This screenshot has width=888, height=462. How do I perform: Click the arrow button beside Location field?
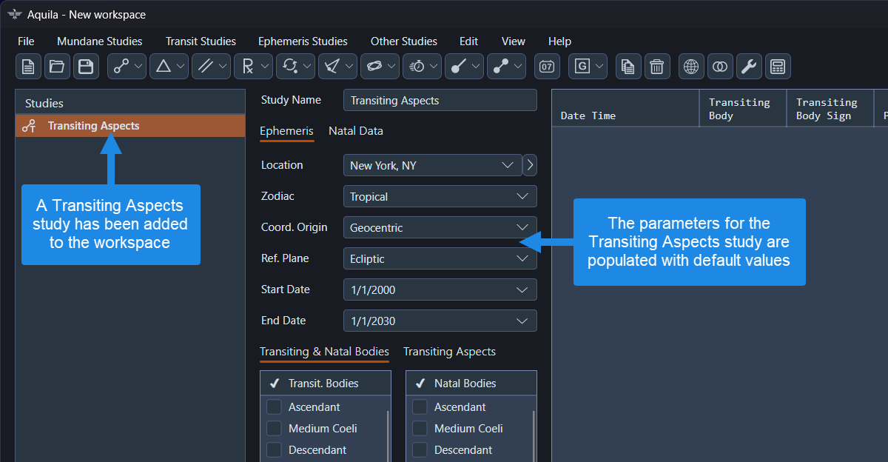[x=530, y=166]
